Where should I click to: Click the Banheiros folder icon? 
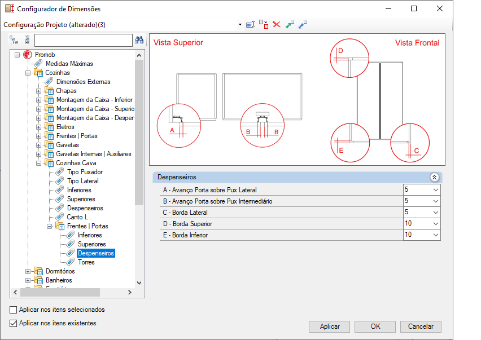click(38, 280)
